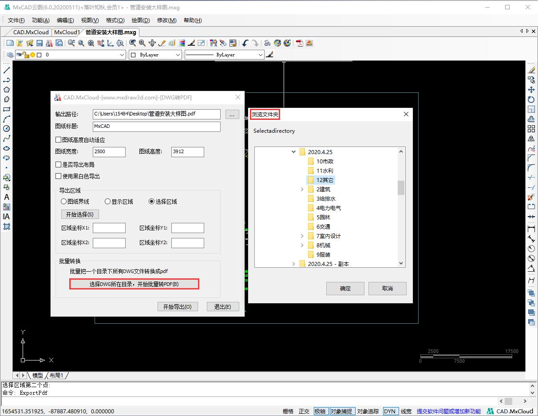538x416 pixels.
Task: Click the 开始导出(O) button
Action: coord(178,306)
